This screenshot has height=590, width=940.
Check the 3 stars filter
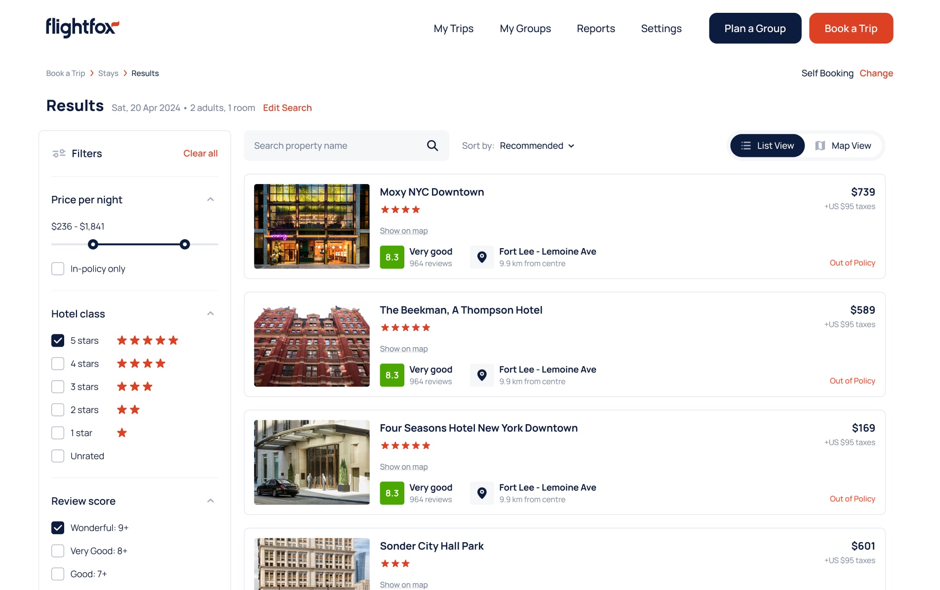click(58, 387)
